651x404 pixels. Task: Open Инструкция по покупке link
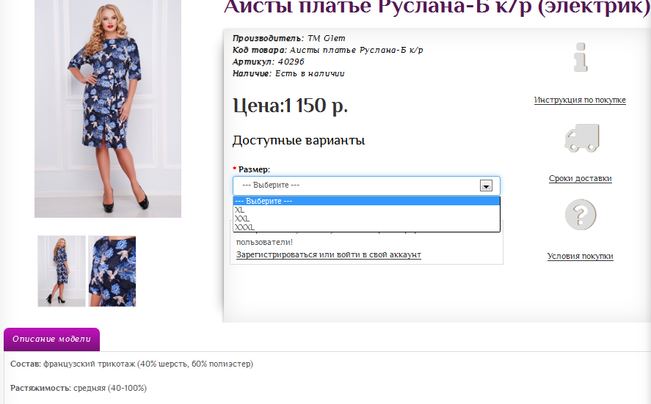click(x=580, y=100)
